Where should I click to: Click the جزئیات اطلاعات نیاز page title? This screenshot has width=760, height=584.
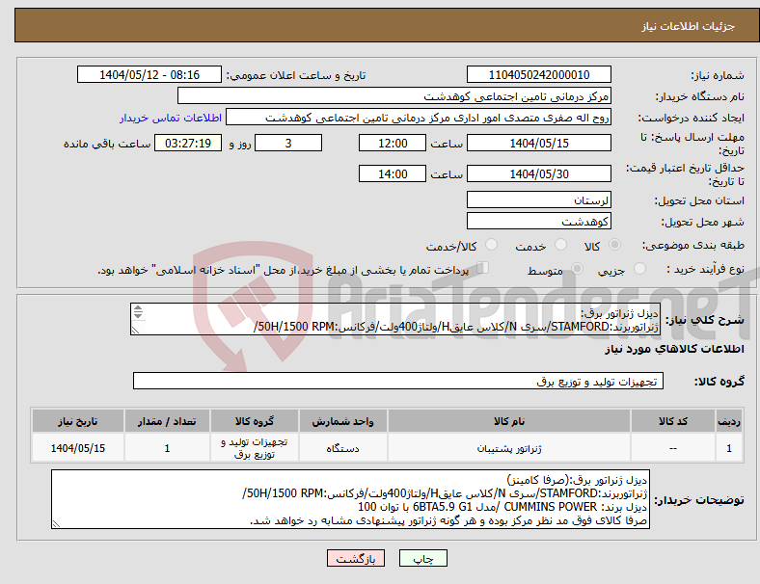pyautogui.click(x=689, y=26)
